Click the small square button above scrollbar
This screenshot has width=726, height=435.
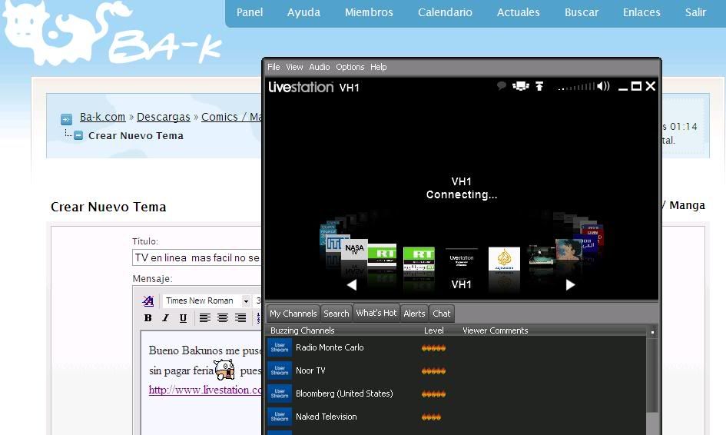(652, 332)
